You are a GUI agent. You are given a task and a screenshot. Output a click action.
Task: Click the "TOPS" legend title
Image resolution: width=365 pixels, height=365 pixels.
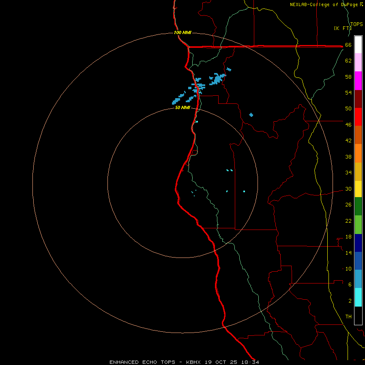[x=356, y=24]
